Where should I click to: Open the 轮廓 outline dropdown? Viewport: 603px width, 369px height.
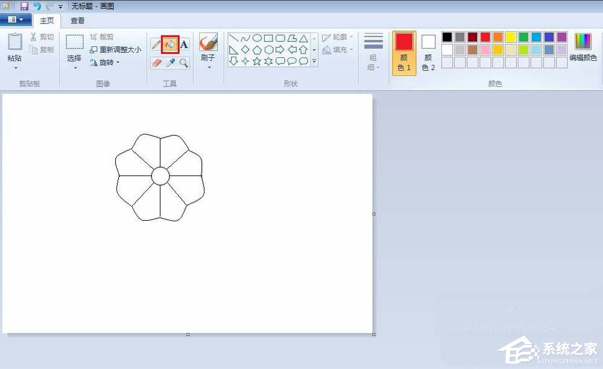coord(339,37)
